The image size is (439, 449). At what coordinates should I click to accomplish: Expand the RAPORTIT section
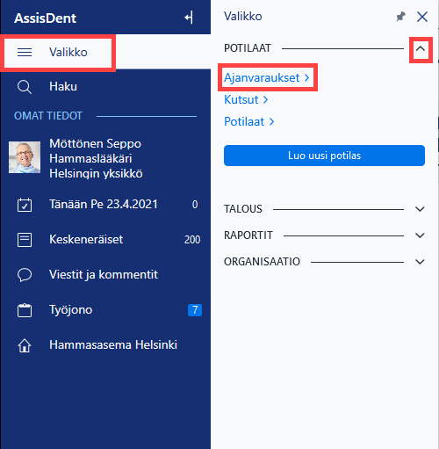pos(420,235)
